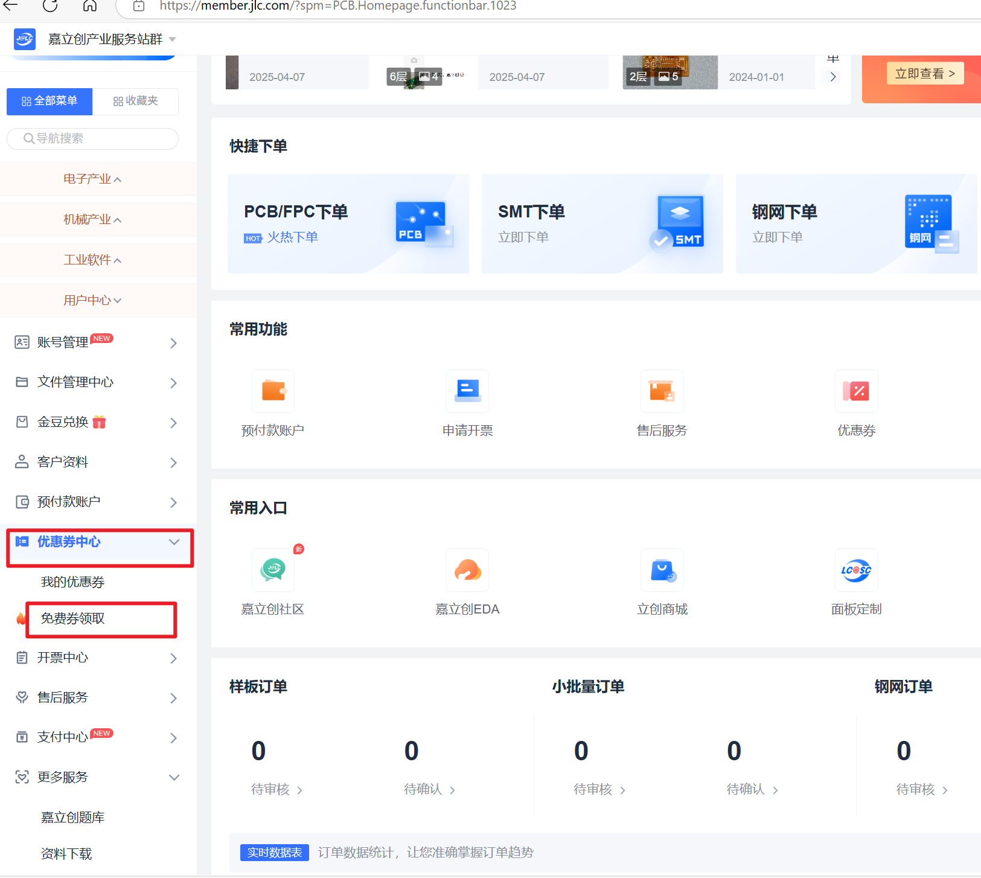Open the PCB/FPC下单 card
The image size is (981, 878).
(x=348, y=223)
